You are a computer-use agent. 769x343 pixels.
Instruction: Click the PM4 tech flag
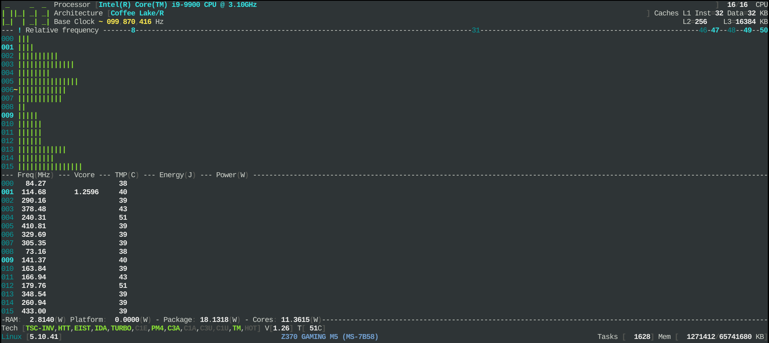[157, 328]
